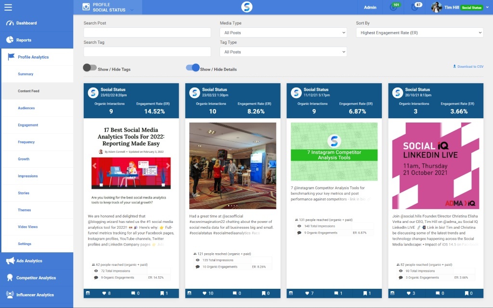Open Frequency in the sidebar
493x308 pixels.
coord(26,142)
